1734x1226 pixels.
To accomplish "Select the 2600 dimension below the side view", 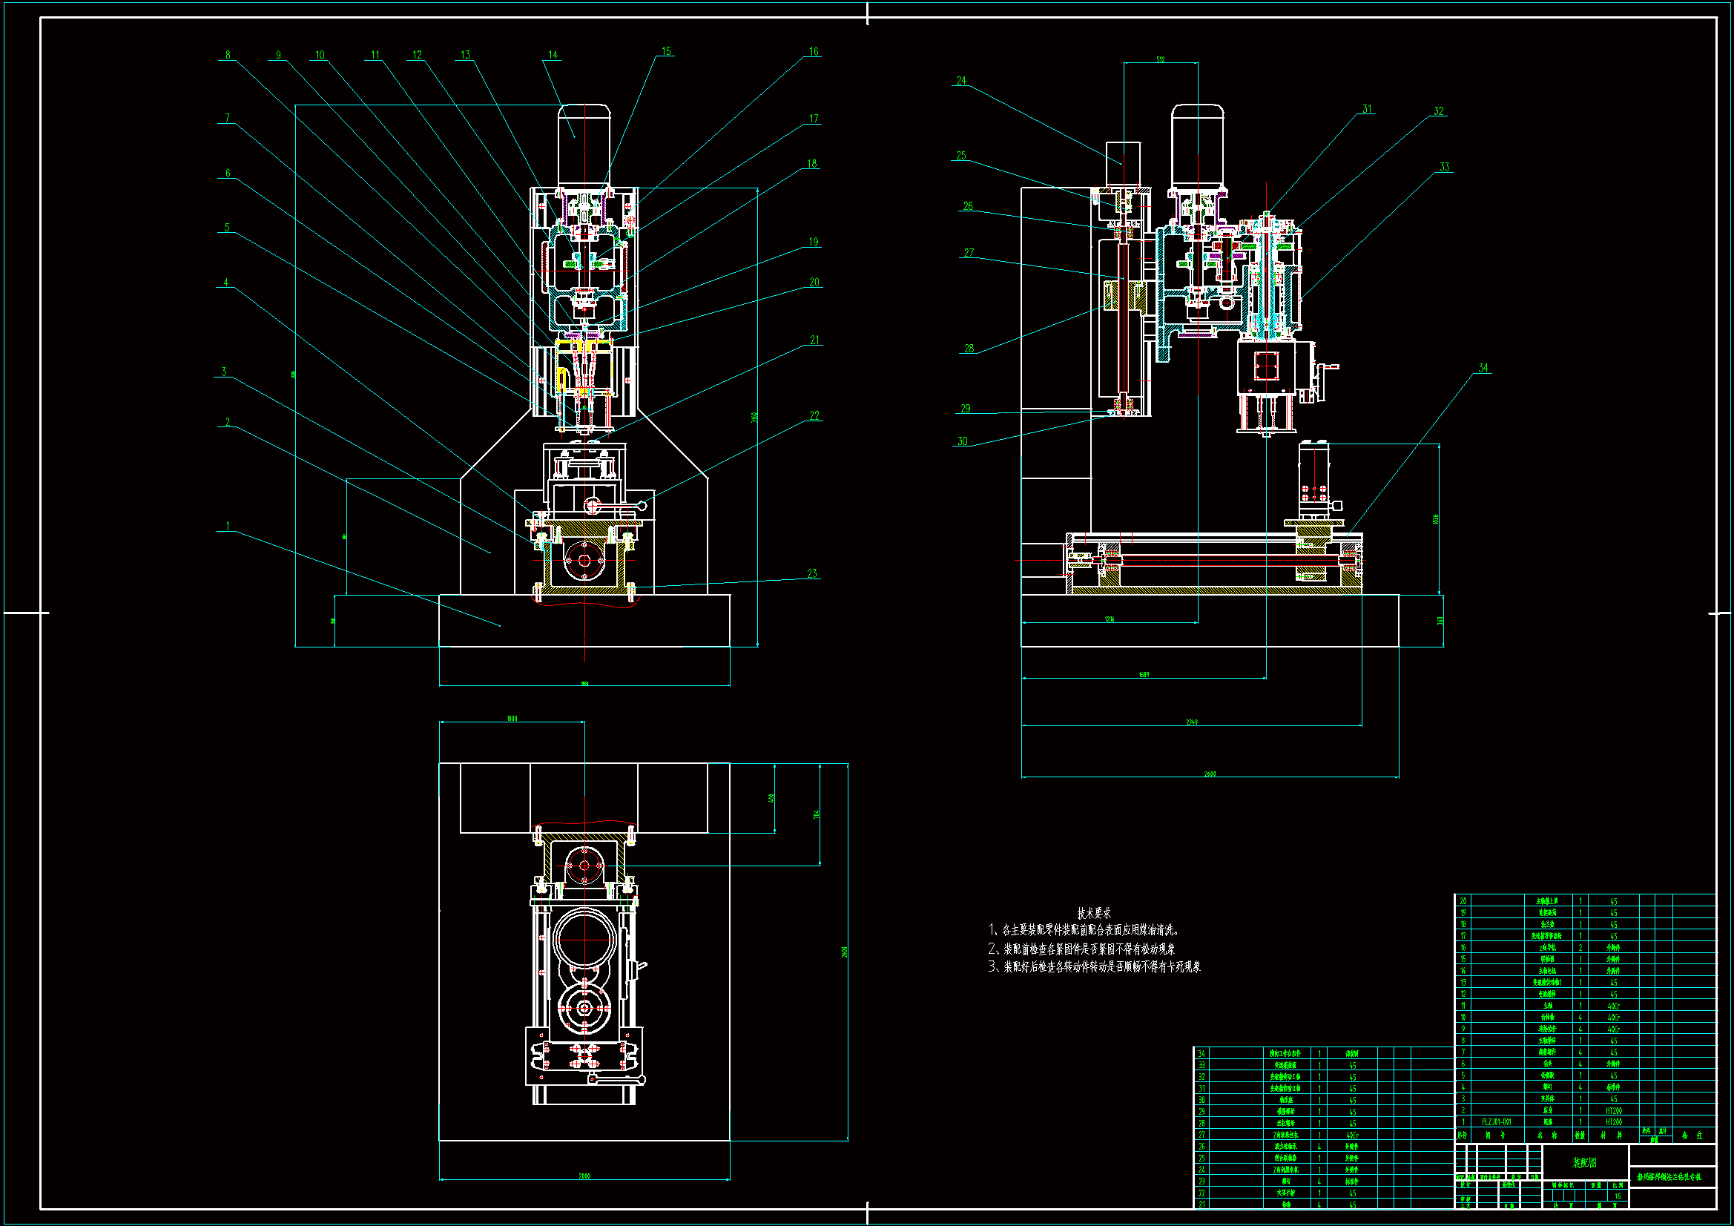I will point(1210,774).
